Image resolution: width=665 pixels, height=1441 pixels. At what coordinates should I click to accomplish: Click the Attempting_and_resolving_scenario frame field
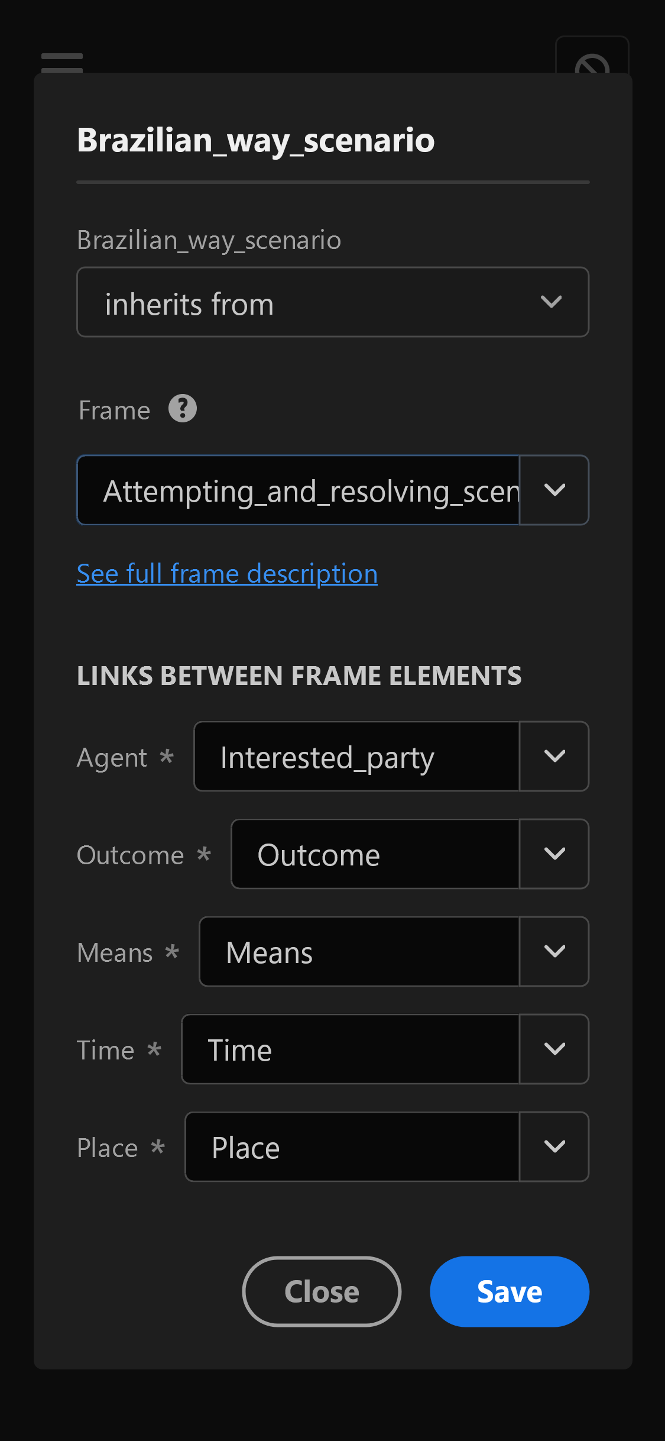(299, 490)
